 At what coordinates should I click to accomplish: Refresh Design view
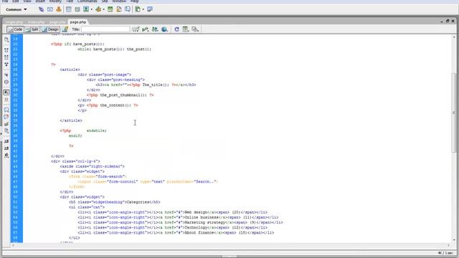[x=176, y=29]
